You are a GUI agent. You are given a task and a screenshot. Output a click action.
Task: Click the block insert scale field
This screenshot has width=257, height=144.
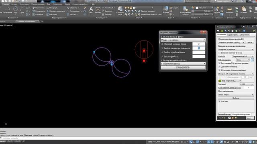click(199, 44)
